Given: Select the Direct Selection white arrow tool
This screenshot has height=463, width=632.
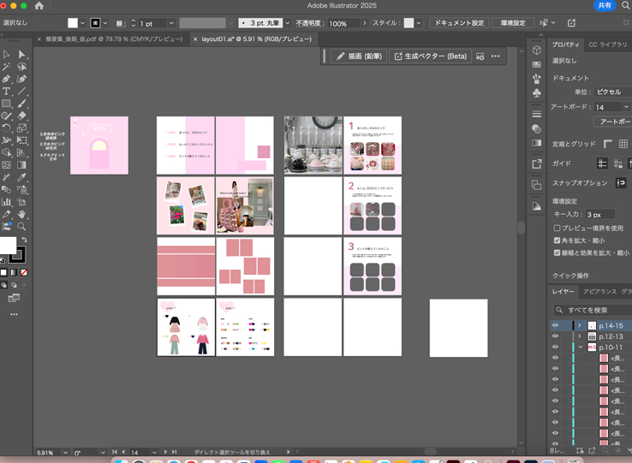Looking at the screenshot, I should tap(21, 54).
